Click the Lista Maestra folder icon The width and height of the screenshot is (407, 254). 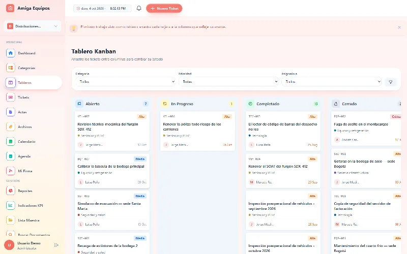[11, 220]
